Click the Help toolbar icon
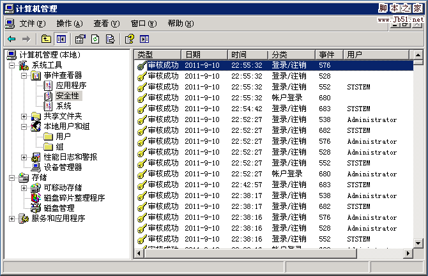Image resolution: width=428 pixels, height=276 pixels. tap(130, 39)
